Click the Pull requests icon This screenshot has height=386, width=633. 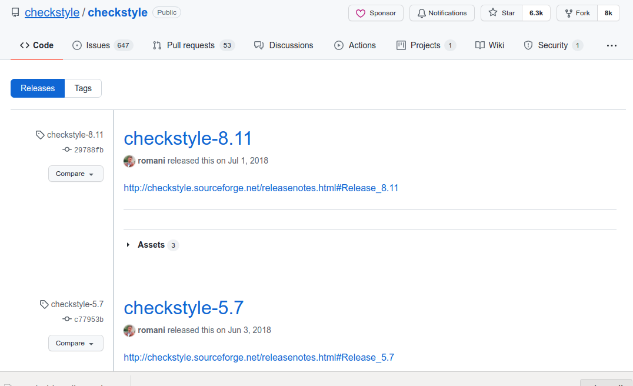(156, 45)
